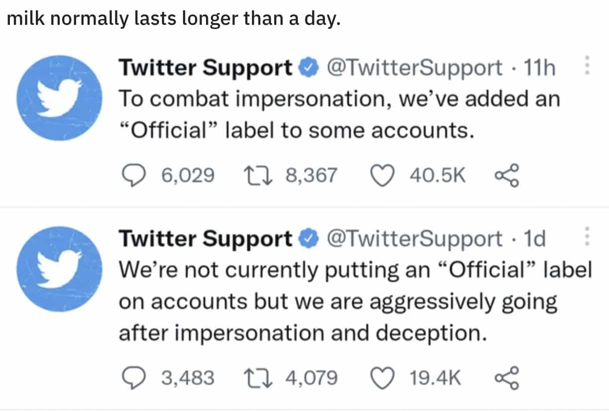Viewport: 609px width, 411px height.
Task: Click verified badge on the first tweet
Action: 307,68
